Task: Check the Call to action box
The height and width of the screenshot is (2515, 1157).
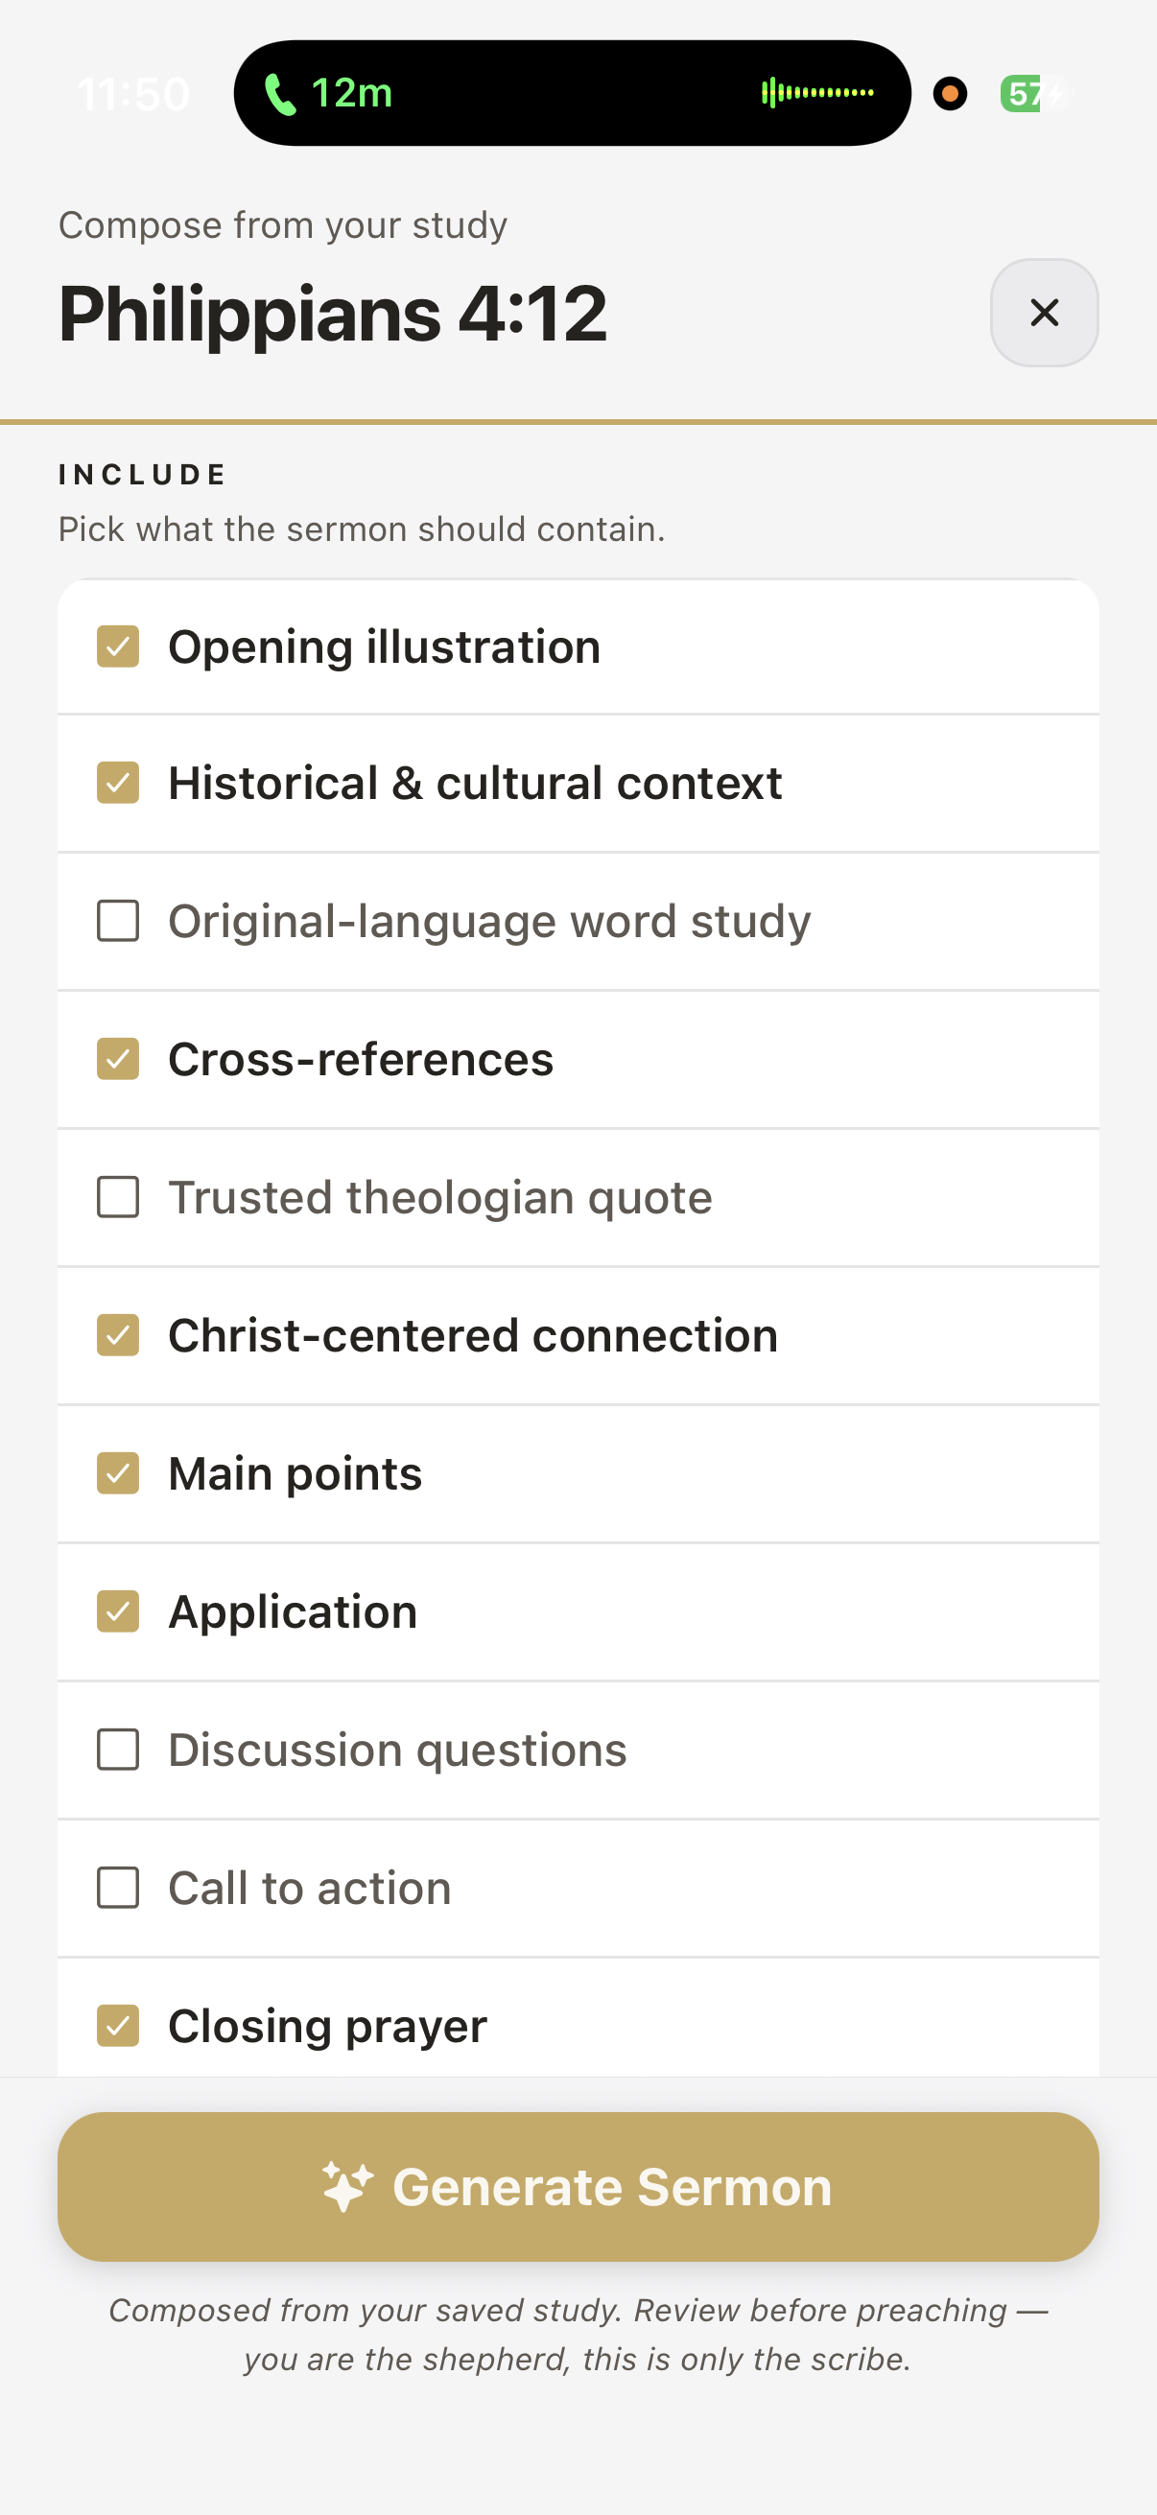Action: click(x=118, y=1888)
